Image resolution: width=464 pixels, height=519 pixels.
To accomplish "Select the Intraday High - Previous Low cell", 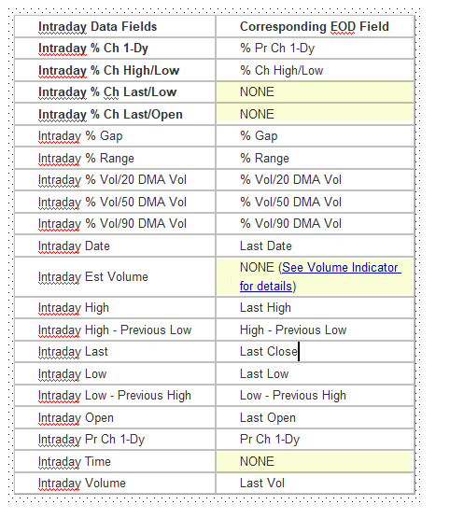I will pyautogui.click(x=115, y=330).
